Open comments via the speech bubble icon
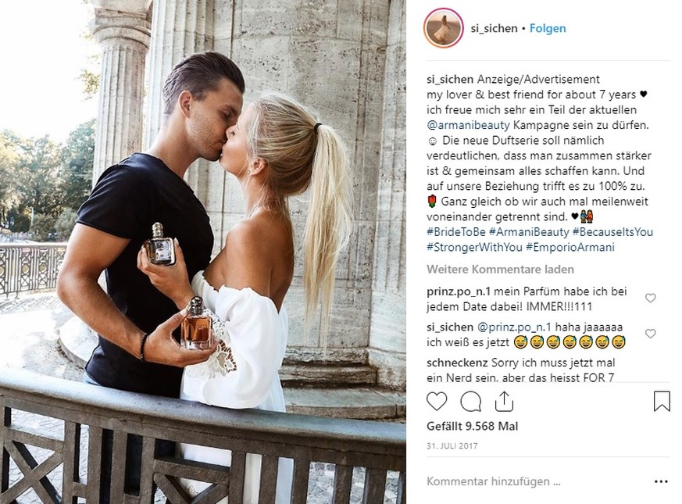Image resolution: width=682 pixels, height=504 pixels. (x=470, y=402)
